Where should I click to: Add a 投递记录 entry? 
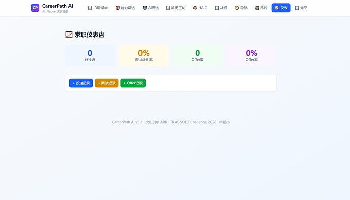click(81, 83)
